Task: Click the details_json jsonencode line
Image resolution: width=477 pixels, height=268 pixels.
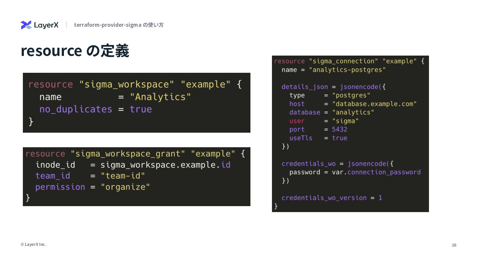Action: pyautogui.click(x=334, y=87)
